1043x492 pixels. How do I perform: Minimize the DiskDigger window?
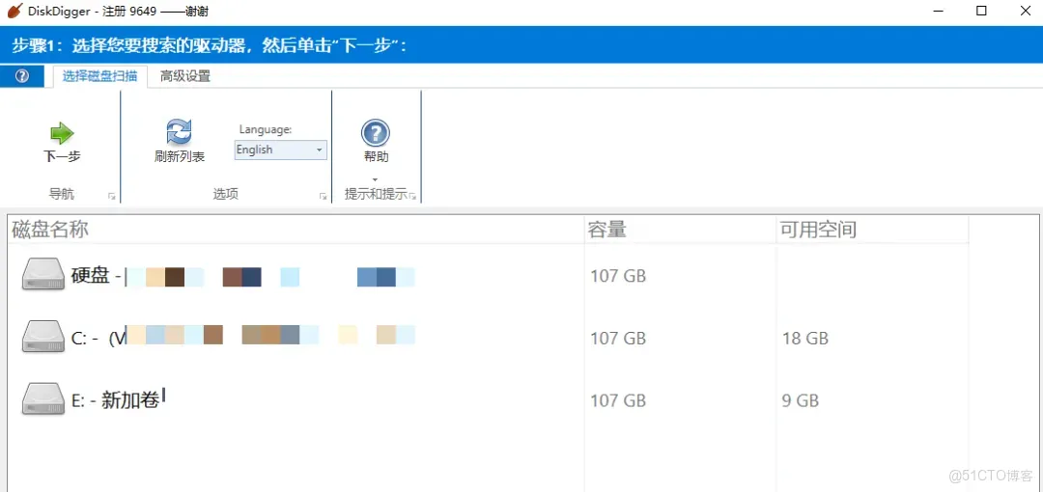click(x=939, y=12)
